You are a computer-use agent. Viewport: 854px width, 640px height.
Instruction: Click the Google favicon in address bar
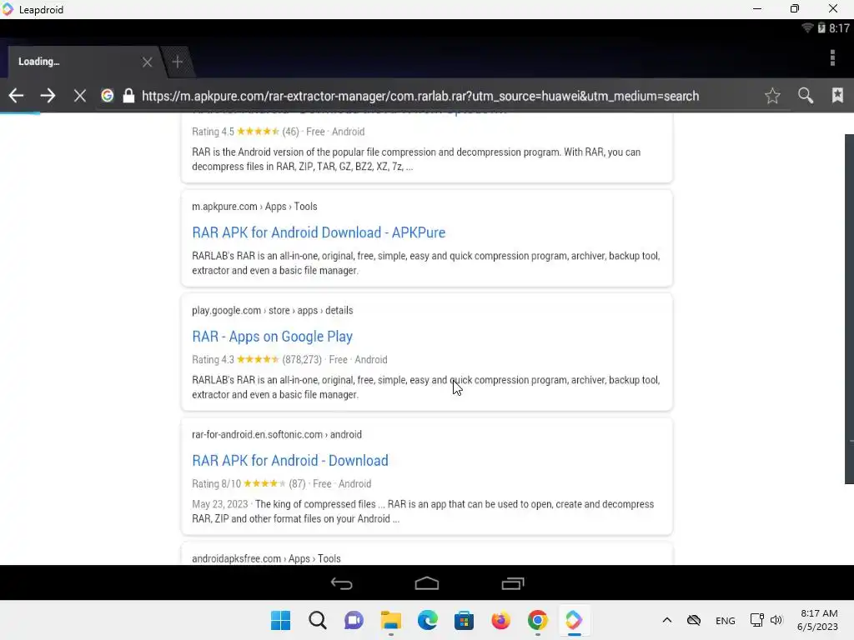[x=108, y=96]
